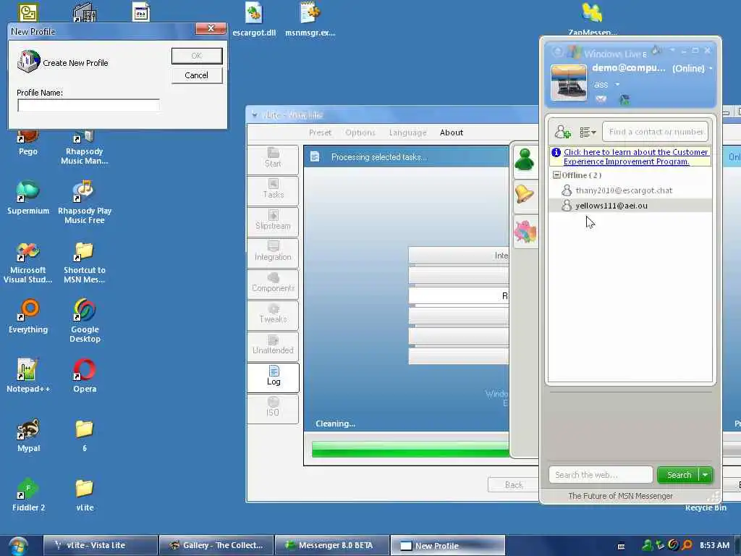Select the Integration page in vLite sidebar
741x556 pixels.
[273, 252]
